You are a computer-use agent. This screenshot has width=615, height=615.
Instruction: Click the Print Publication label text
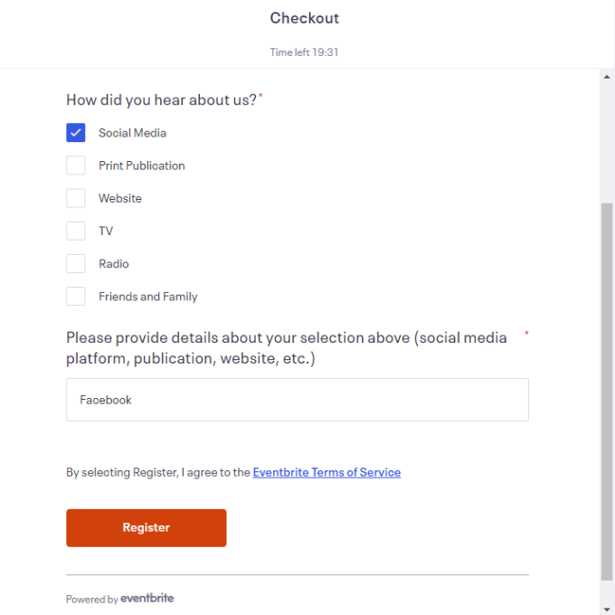pyautogui.click(x=141, y=166)
